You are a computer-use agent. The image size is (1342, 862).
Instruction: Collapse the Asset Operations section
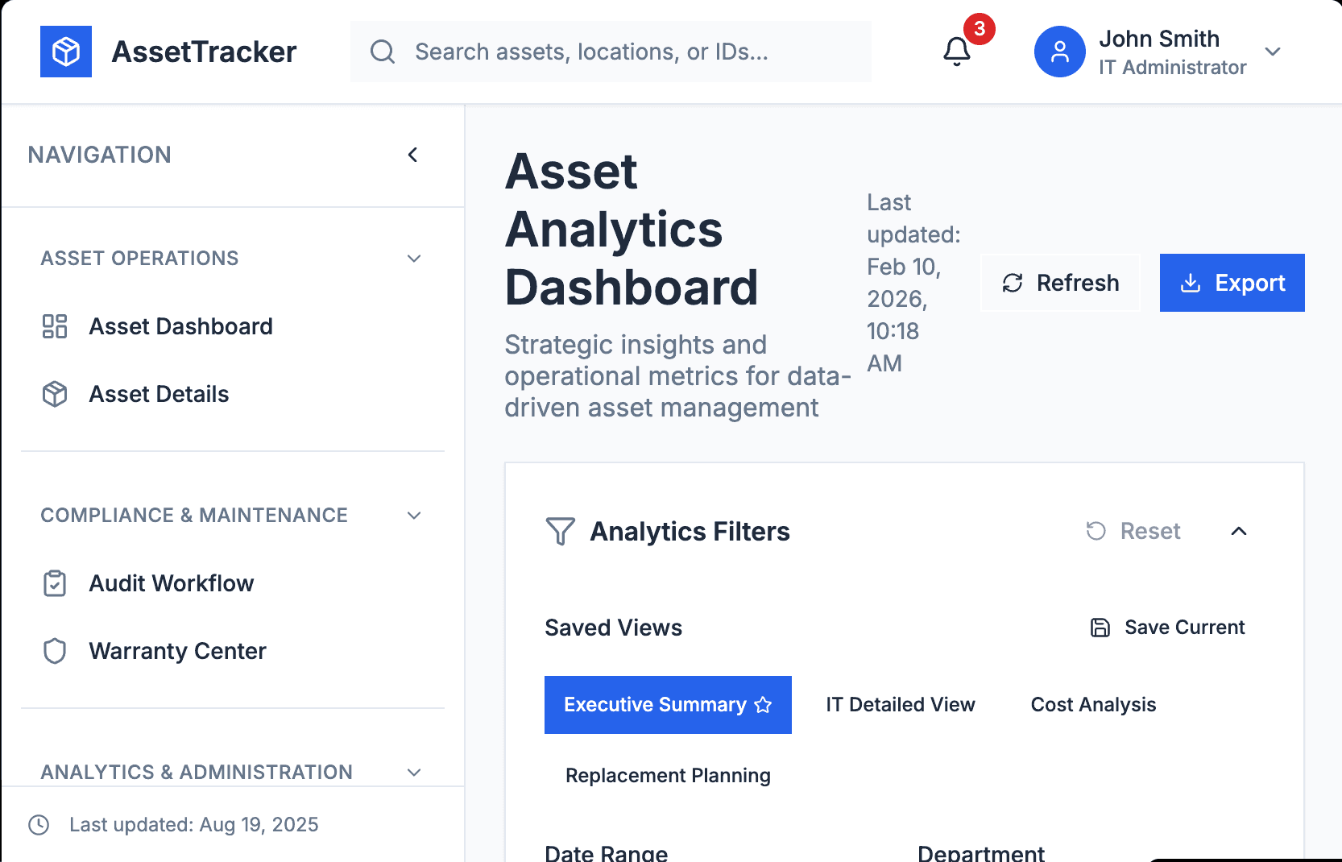414,259
